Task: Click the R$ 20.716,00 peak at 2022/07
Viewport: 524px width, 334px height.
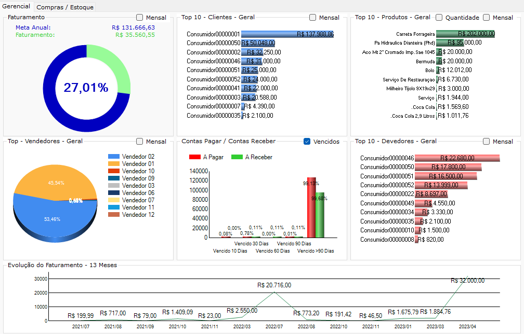Action: coord(274,285)
